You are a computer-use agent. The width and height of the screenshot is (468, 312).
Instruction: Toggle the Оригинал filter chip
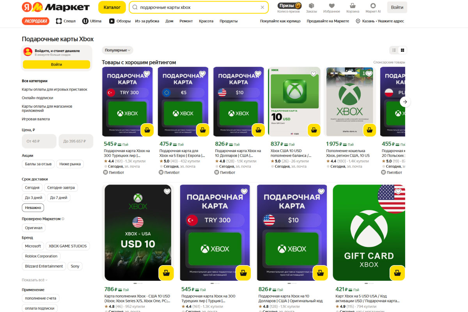(34, 228)
